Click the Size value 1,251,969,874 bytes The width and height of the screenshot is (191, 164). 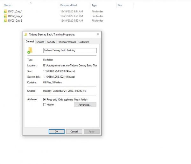tap(59, 71)
